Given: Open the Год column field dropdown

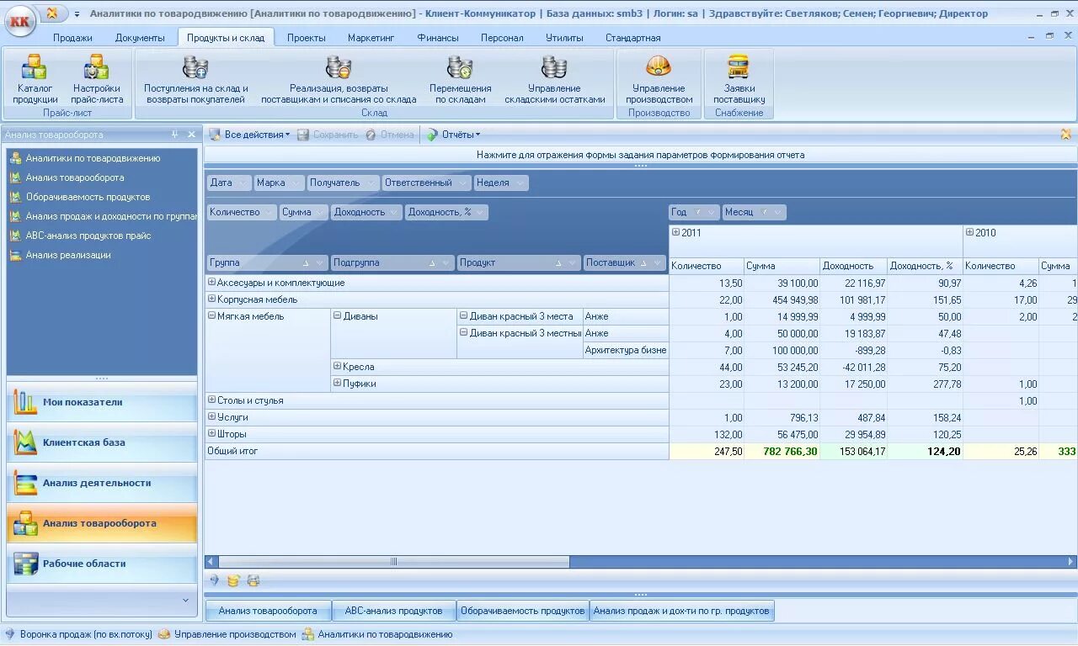Looking at the screenshot, I should click(x=712, y=212).
